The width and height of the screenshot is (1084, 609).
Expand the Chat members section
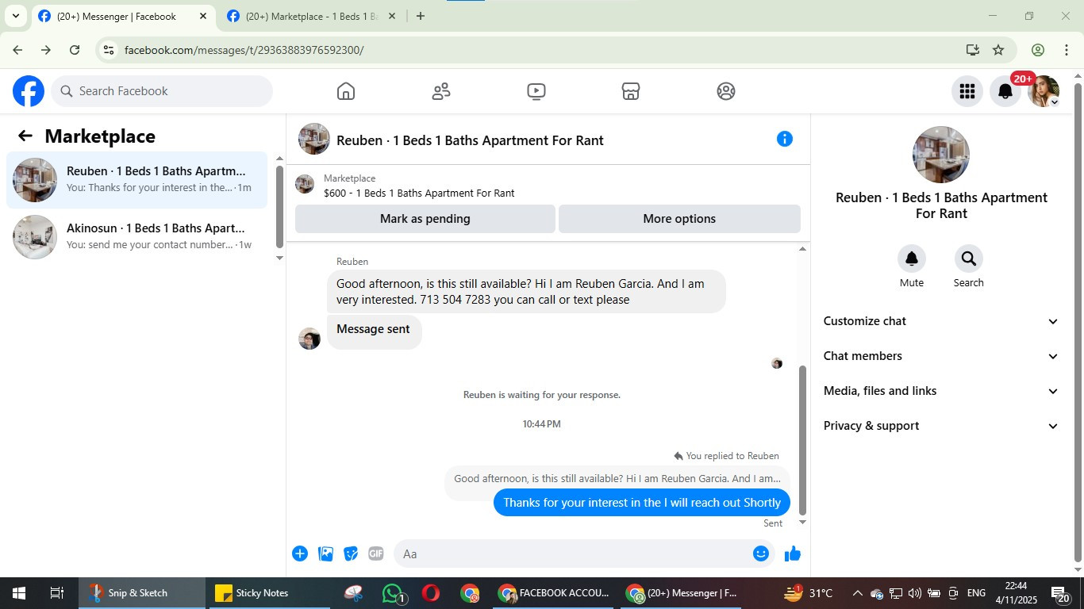pyautogui.click(x=941, y=356)
